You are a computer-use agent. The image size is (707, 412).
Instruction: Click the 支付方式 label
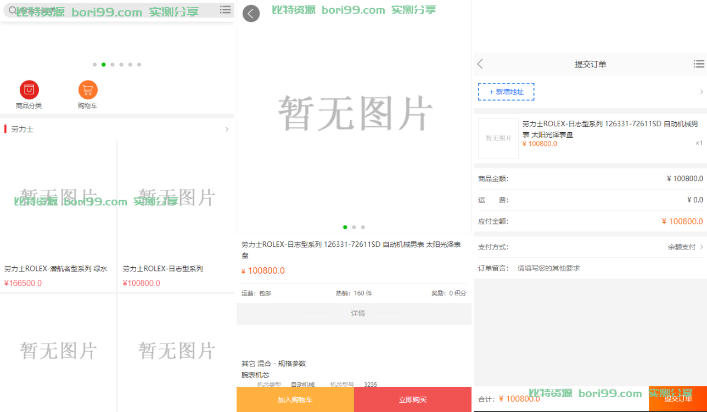(x=493, y=247)
